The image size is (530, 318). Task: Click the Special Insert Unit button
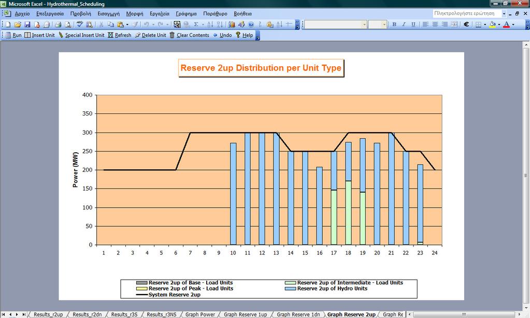coord(81,35)
